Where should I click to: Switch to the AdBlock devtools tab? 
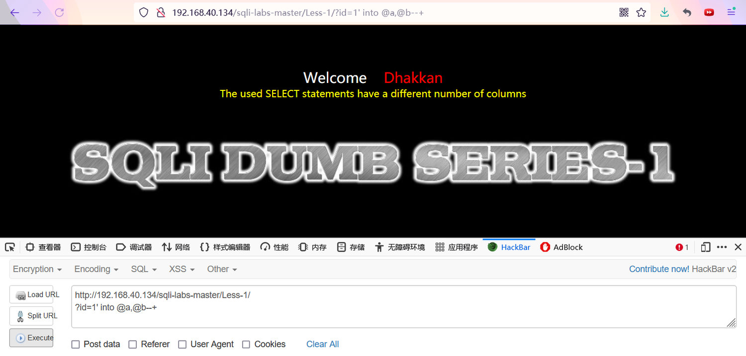pyautogui.click(x=561, y=247)
